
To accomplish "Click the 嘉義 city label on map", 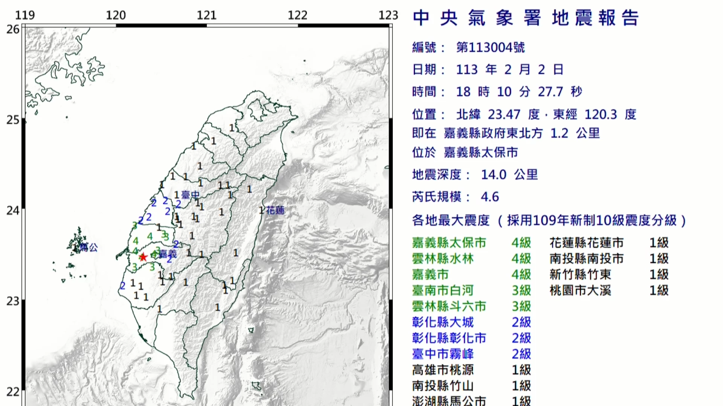I will [x=168, y=254].
